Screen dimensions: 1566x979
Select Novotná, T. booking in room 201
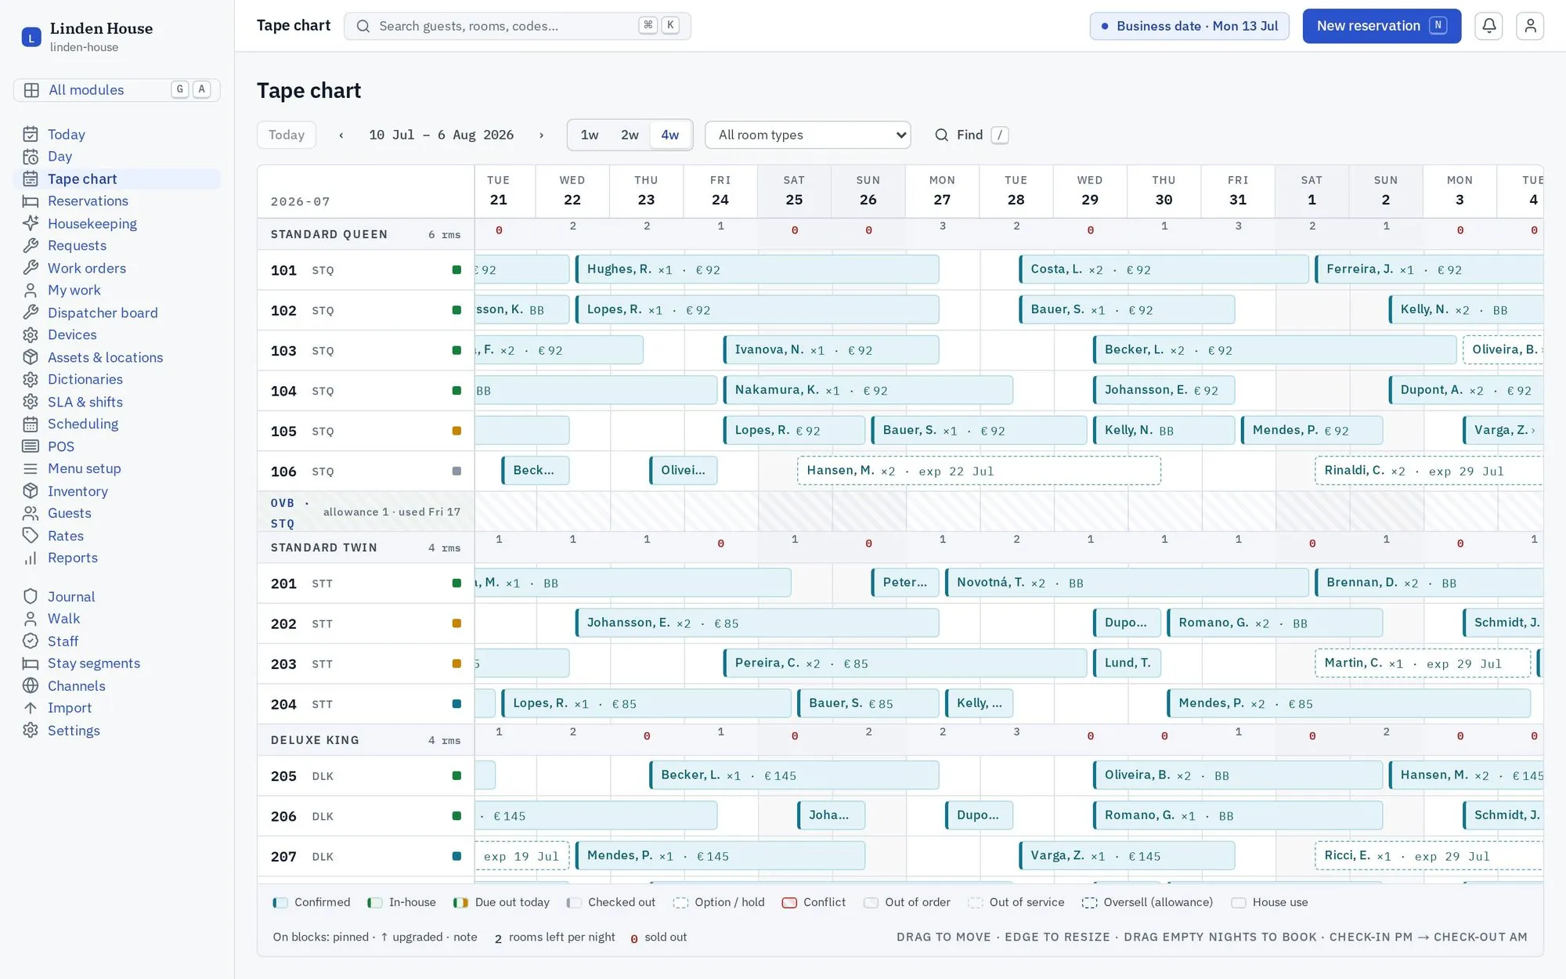[x=1127, y=583]
